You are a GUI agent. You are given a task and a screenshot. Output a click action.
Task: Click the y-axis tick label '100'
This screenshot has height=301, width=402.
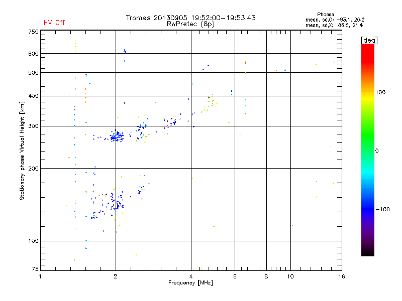click(33, 241)
